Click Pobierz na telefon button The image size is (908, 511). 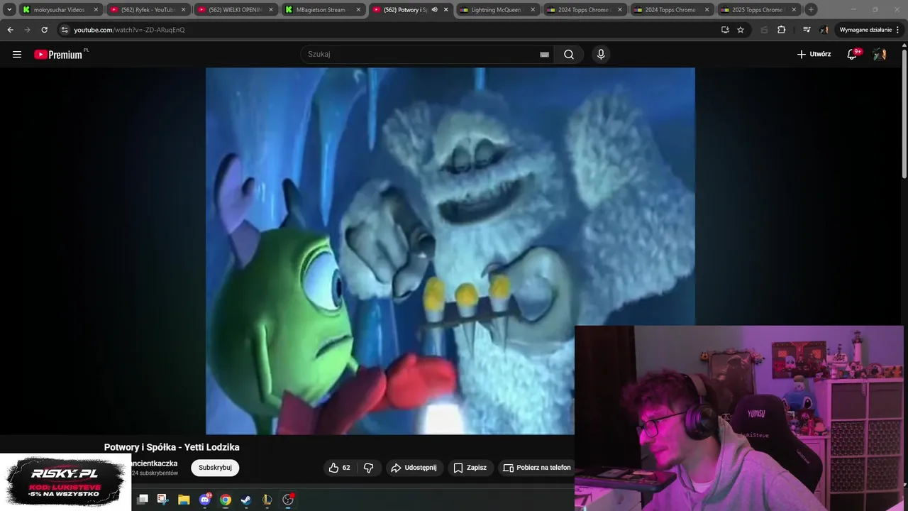[x=537, y=468]
